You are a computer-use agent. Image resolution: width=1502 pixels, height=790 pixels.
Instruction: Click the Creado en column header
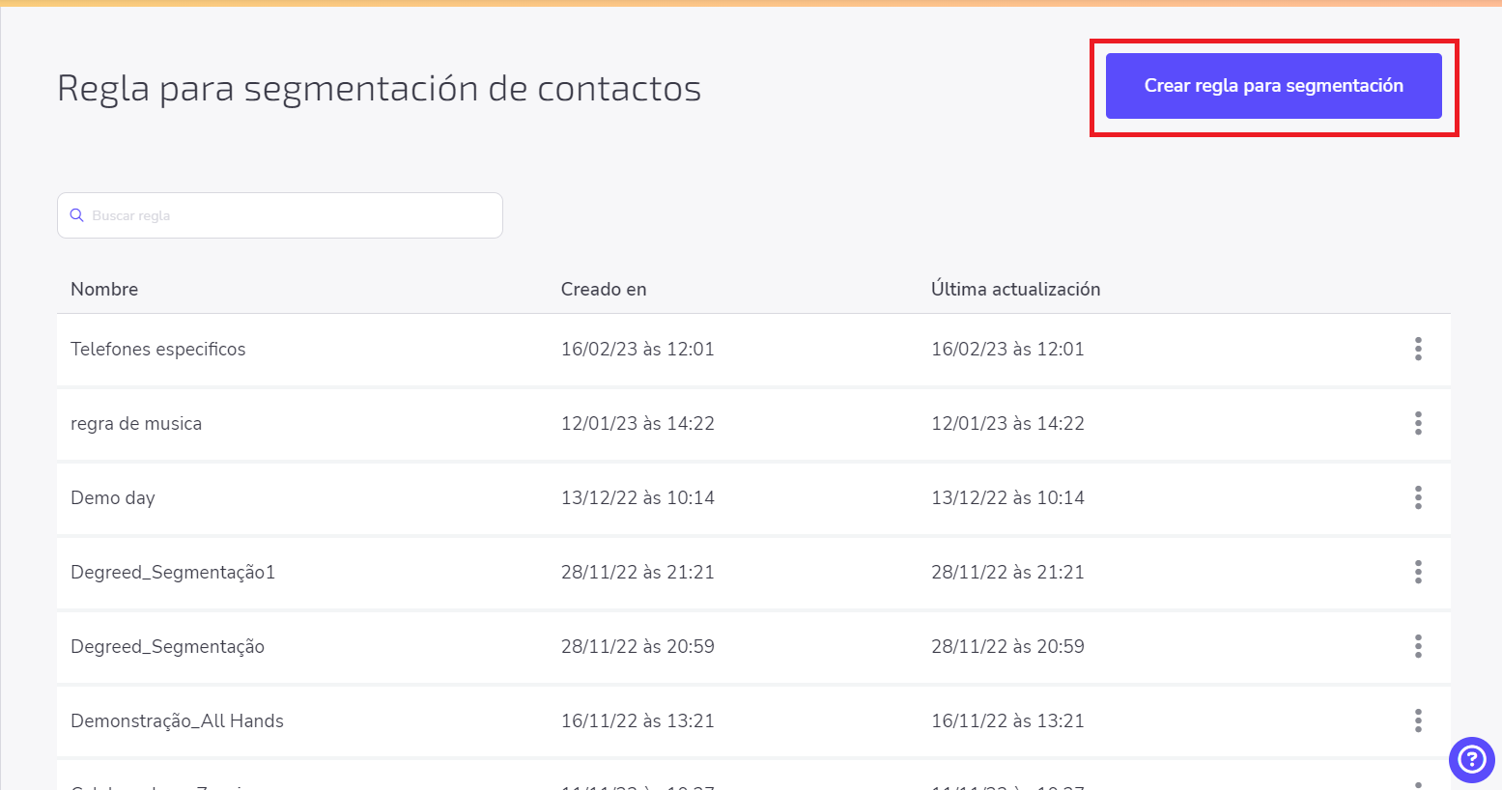coord(603,289)
